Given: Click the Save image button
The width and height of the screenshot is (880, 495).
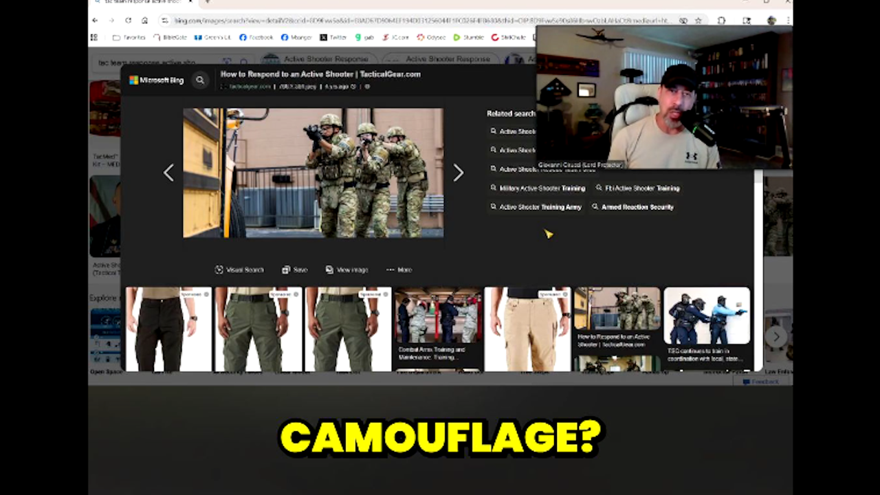Looking at the screenshot, I should tap(295, 270).
